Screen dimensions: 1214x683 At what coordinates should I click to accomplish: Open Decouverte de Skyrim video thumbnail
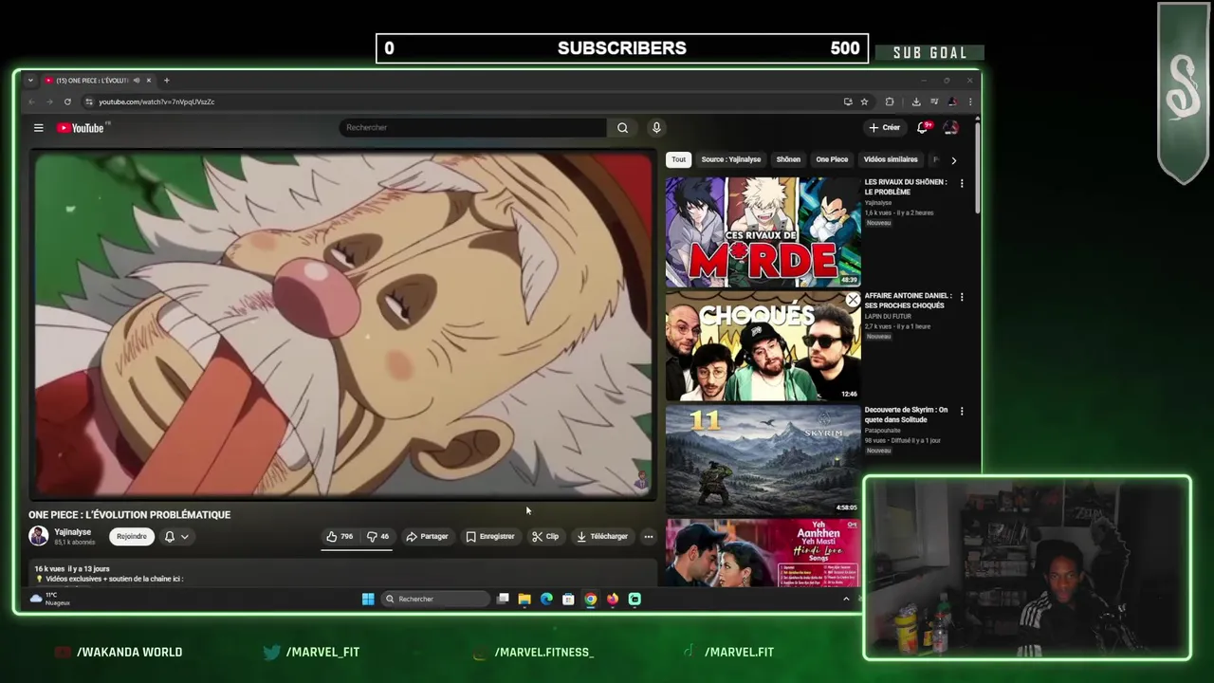(763, 460)
